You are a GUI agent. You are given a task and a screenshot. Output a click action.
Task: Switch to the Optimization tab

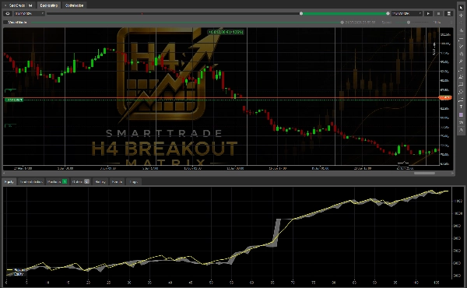(74, 5)
